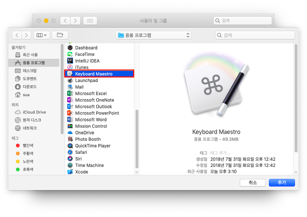
Task: Select the Microsoft Excel icon
Action: point(70,93)
